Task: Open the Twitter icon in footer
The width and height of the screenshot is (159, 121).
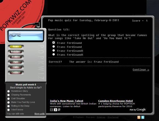Action: click(x=143, y=117)
